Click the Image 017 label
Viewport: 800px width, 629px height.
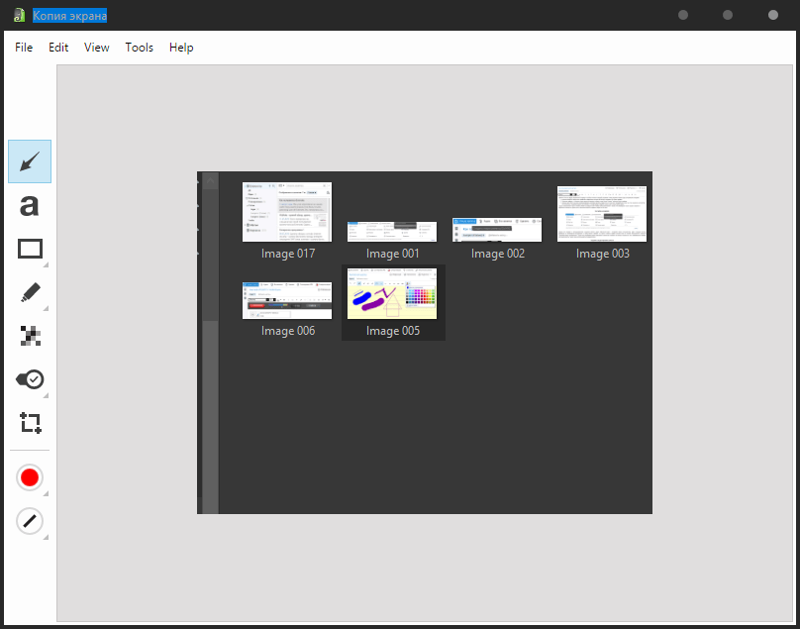pos(288,254)
